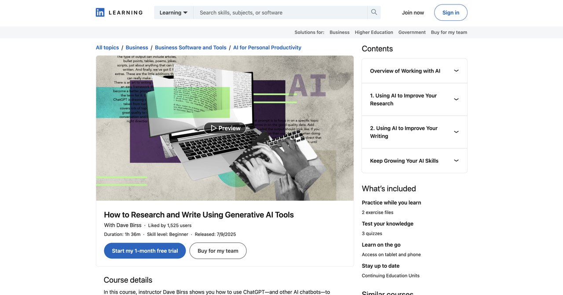
Task: Go to All topics breadcrumb
Action: pos(107,48)
